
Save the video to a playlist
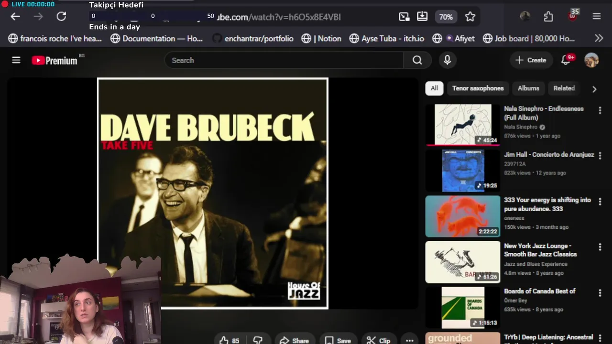pyautogui.click(x=338, y=340)
